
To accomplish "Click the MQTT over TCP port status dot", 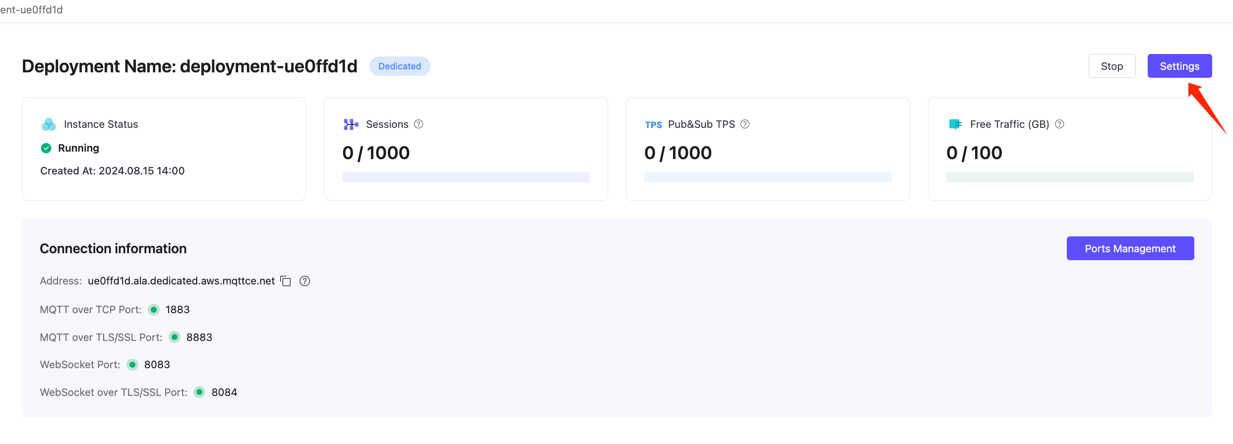I will pyautogui.click(x=154, y=310).
